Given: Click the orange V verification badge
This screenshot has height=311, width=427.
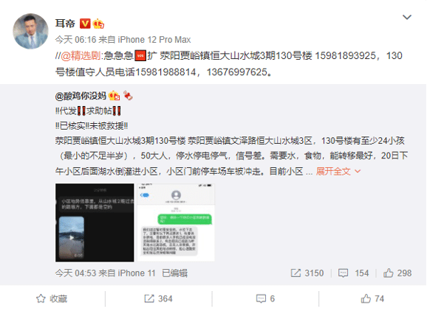Looking at the screenshot, I should tap(85, 24).
